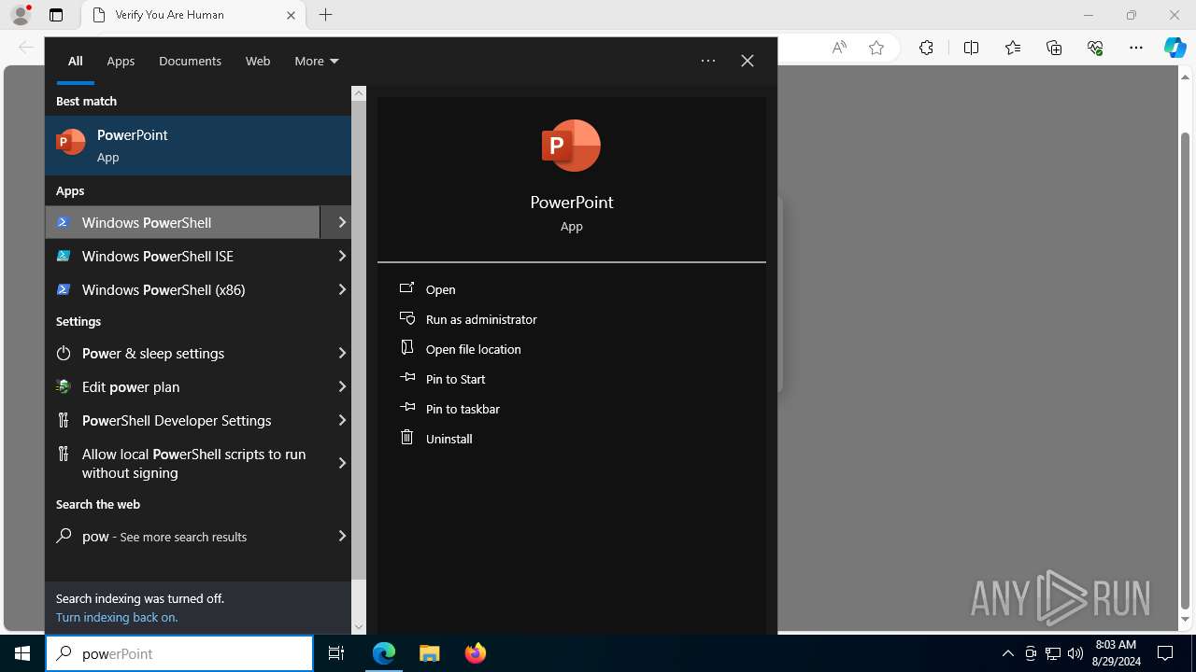Expand Allow local PowerShell scripts arrow
Image resolution: width=1196 pixels, height=672 pixels.
click(x=341, y=463)
